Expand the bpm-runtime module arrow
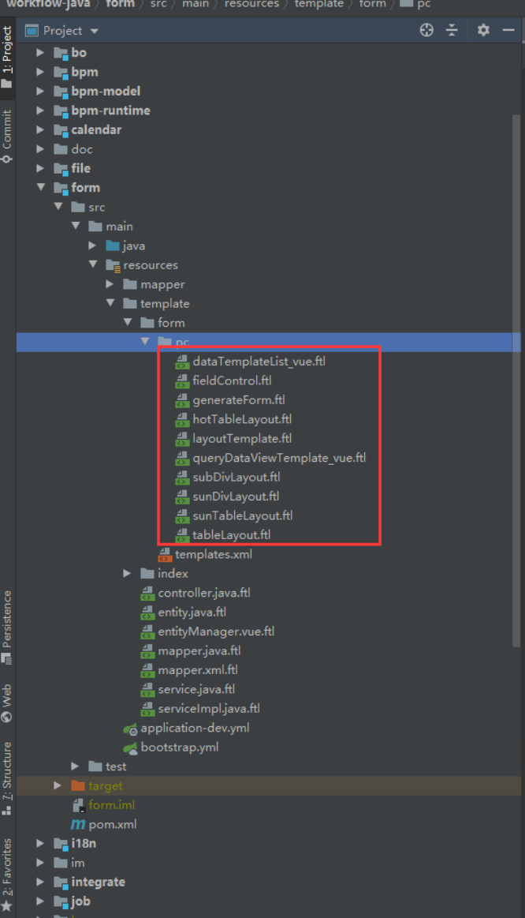 pyautogui.click(x=40, y=111)
